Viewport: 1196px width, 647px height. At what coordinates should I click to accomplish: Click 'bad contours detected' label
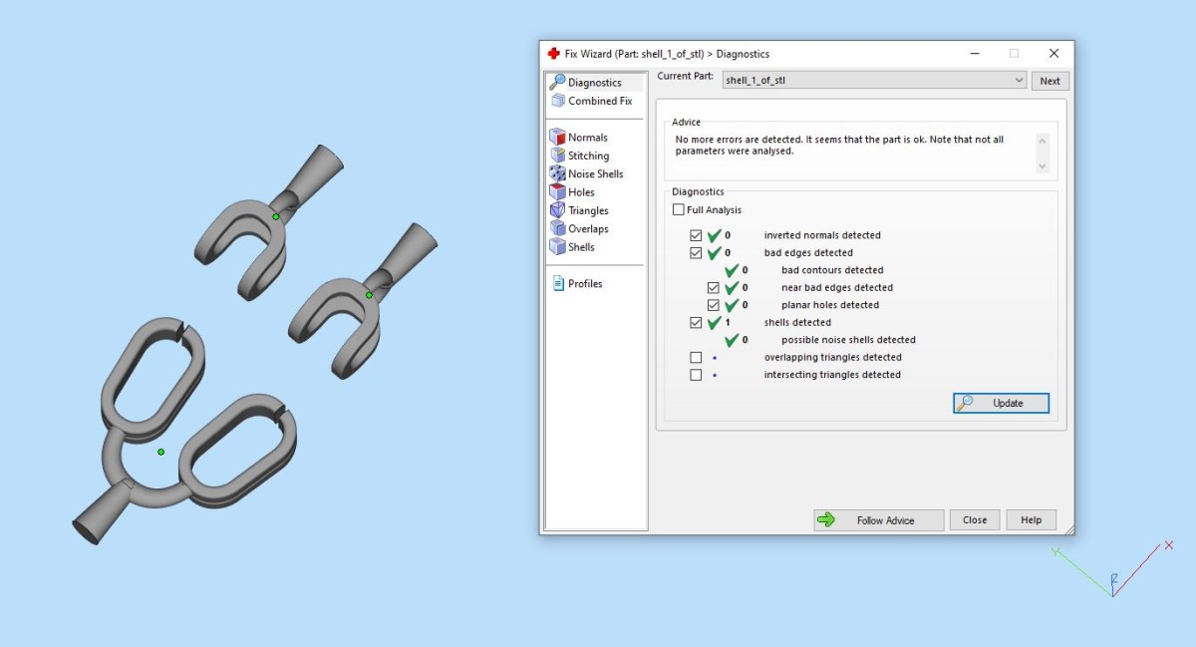pyautogui.click(x=832, y=270)
